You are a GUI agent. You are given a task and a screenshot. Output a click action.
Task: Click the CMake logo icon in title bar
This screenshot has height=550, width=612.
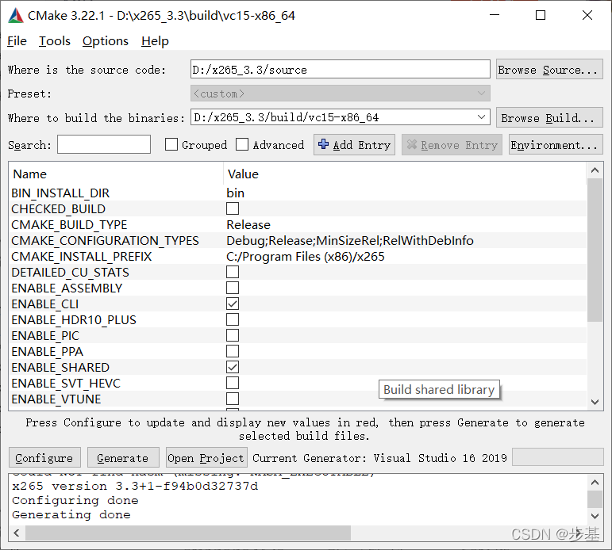coord(16,16)
